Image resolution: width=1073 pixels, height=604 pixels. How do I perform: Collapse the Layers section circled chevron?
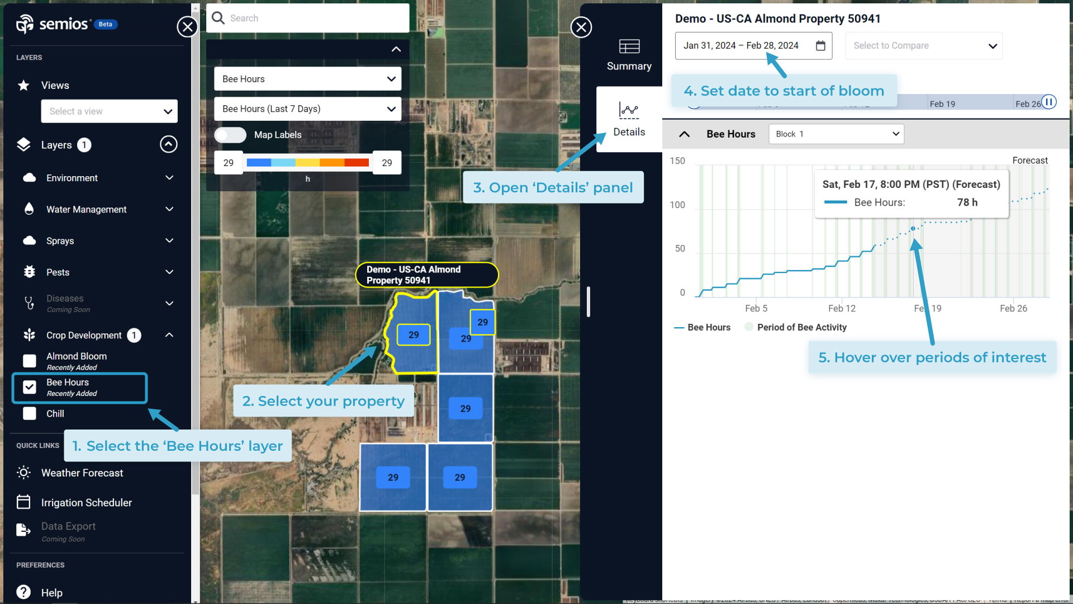[x=168, y=144]
